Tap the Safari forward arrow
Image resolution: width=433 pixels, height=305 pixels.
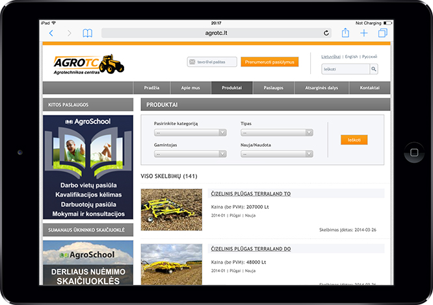pyautogui.click(x=69, y=33)
